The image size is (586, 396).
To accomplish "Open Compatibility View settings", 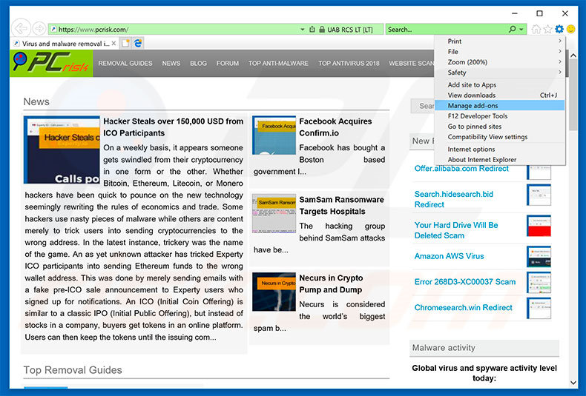I will point(500,137).
